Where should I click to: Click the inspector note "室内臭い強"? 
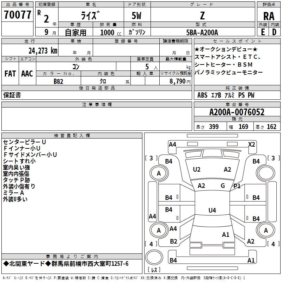click(16, 167)
